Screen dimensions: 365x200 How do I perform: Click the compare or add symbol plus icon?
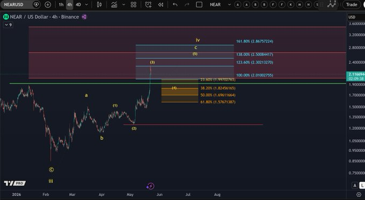click(x=48, y=5)
